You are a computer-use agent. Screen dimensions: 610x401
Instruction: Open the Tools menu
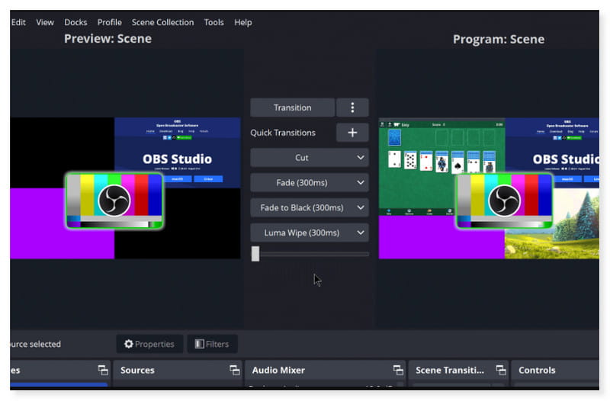[213, 22]
